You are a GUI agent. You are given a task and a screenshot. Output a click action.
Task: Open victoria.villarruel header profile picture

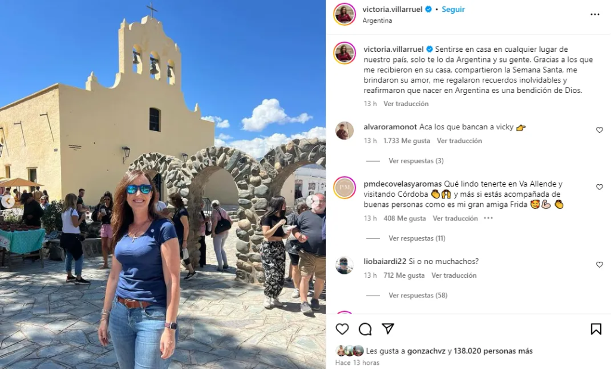344,14
